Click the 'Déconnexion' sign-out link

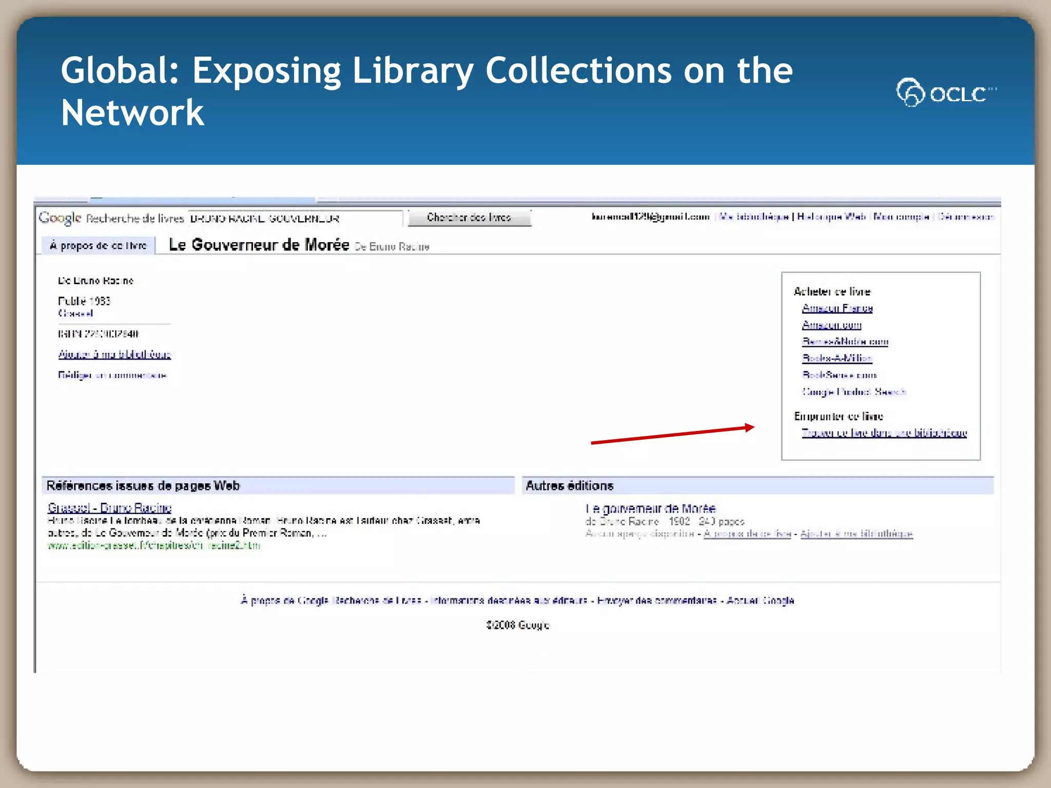965,216
